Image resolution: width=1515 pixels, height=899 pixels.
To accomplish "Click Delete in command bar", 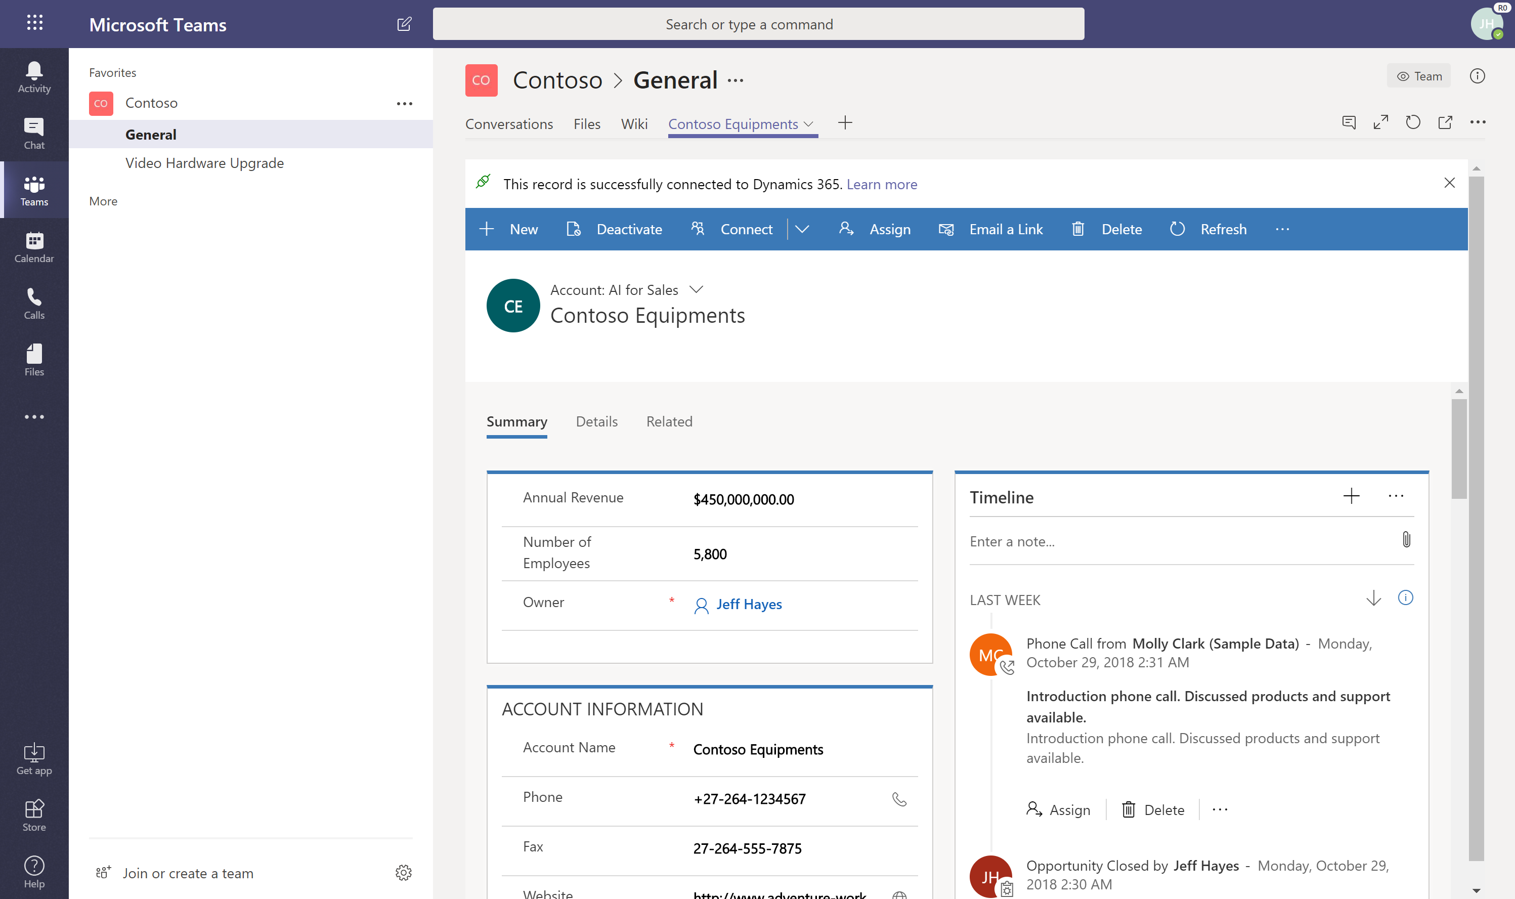I will tap(1106, 229).
